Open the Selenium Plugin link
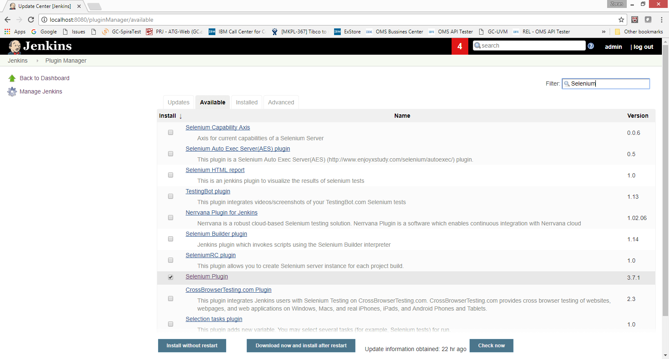Screen dimensions: 669x359 click(x=207, y=276)
